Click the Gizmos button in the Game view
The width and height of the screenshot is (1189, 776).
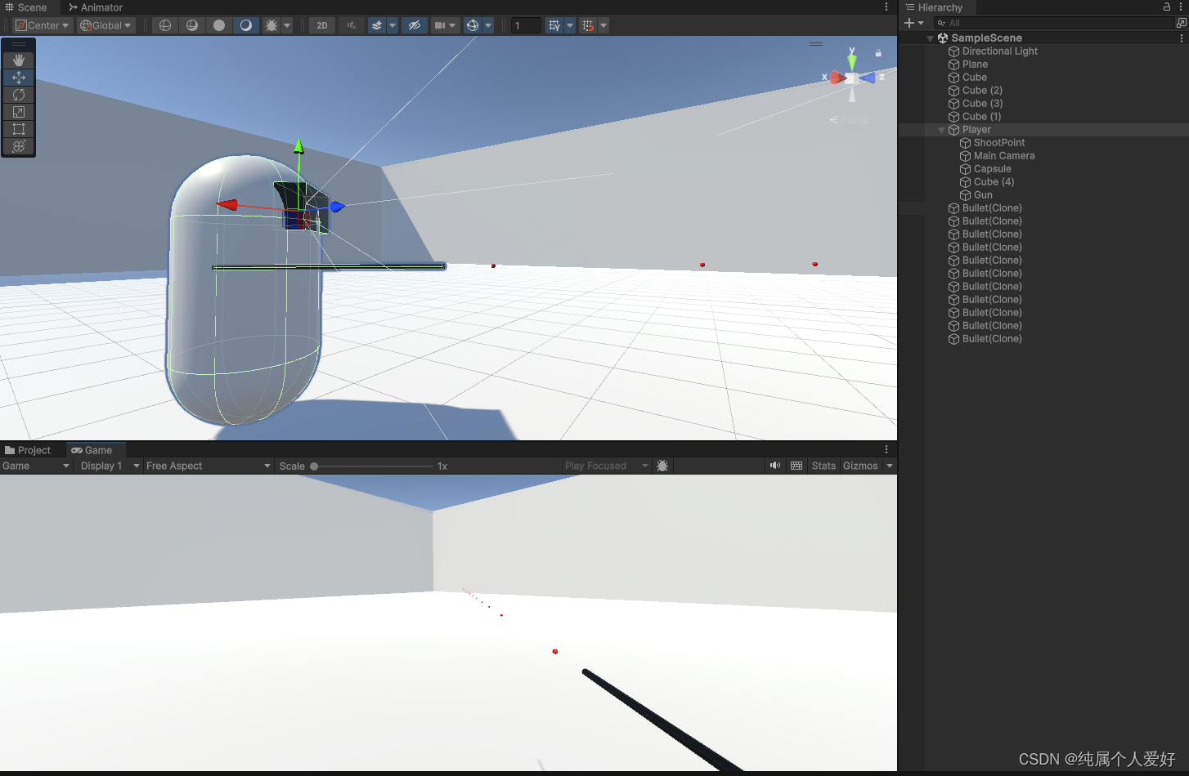click(x=860, y=466)
